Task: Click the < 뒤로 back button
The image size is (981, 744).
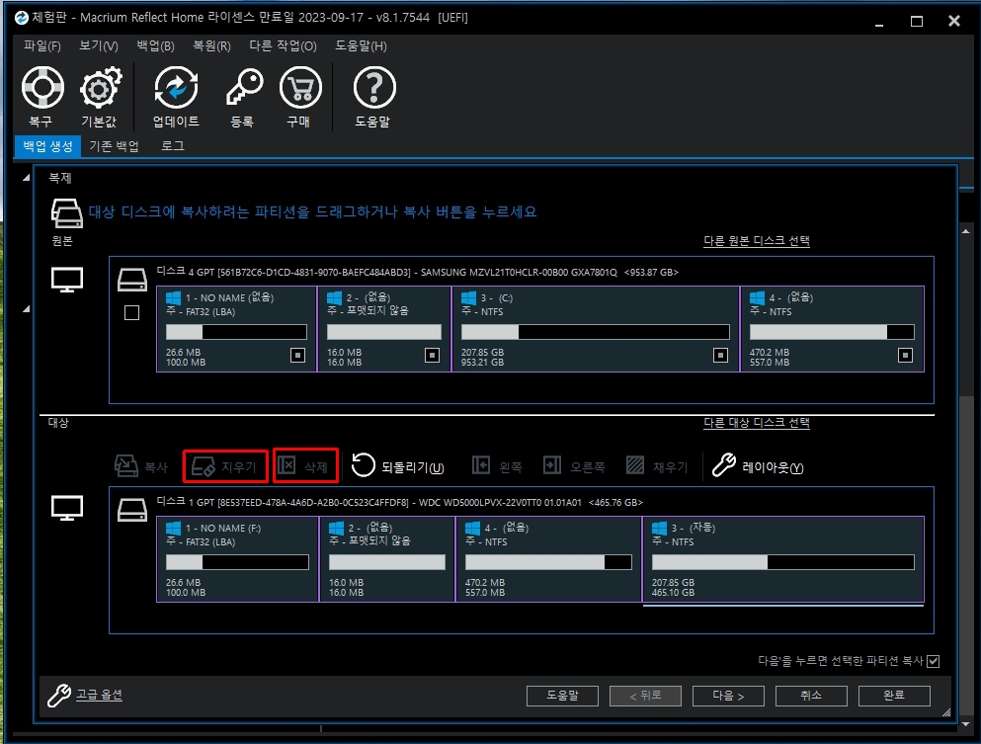Action: coord(646,696)
